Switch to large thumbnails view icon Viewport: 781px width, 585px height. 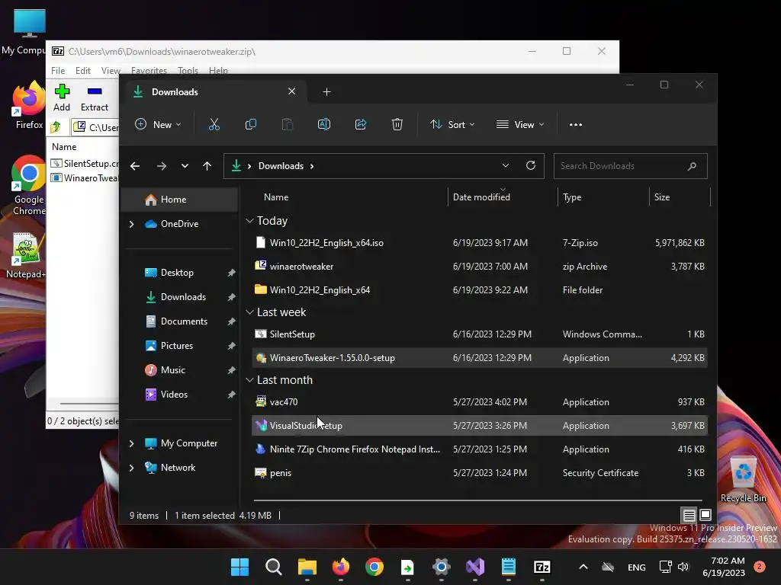705,515
